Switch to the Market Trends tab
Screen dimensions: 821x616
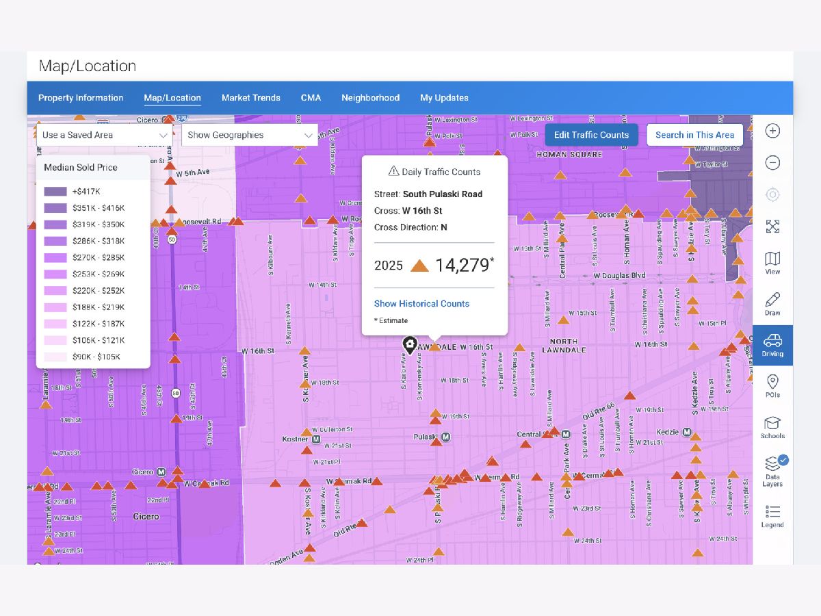[x=250, y=98]
